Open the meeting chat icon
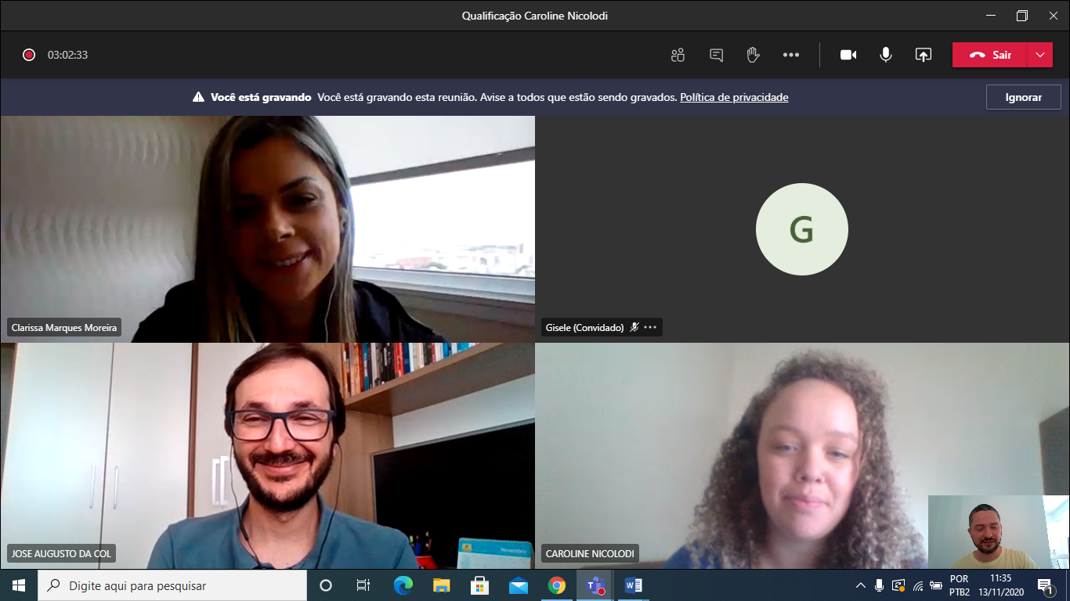The width and height of the screenshot is (1070, 601). (716, 55)
